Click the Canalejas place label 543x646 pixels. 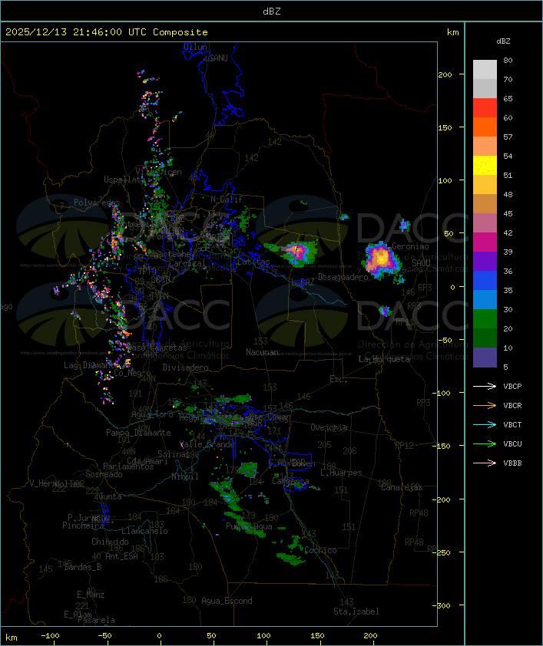click(x=402, y=488)
